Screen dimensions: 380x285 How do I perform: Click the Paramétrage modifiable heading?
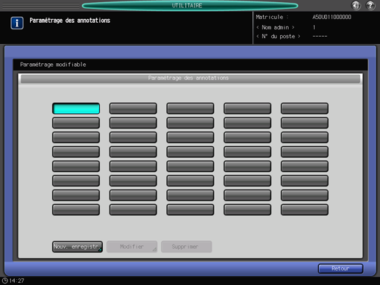coord(53,65)
